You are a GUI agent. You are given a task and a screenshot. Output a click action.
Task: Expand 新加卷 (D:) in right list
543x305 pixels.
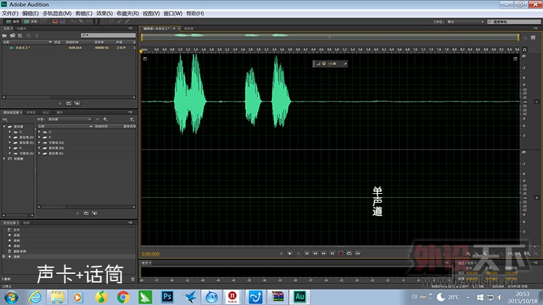[x=39, y=148]
